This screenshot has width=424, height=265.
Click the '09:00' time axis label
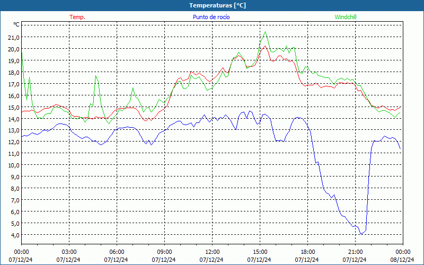164,252
